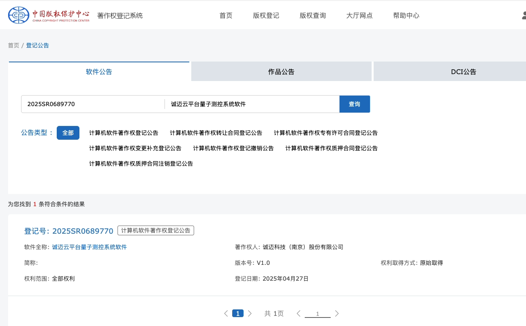
Task: Select highlighted page 1 button
Action: click(x=238, y=313)
